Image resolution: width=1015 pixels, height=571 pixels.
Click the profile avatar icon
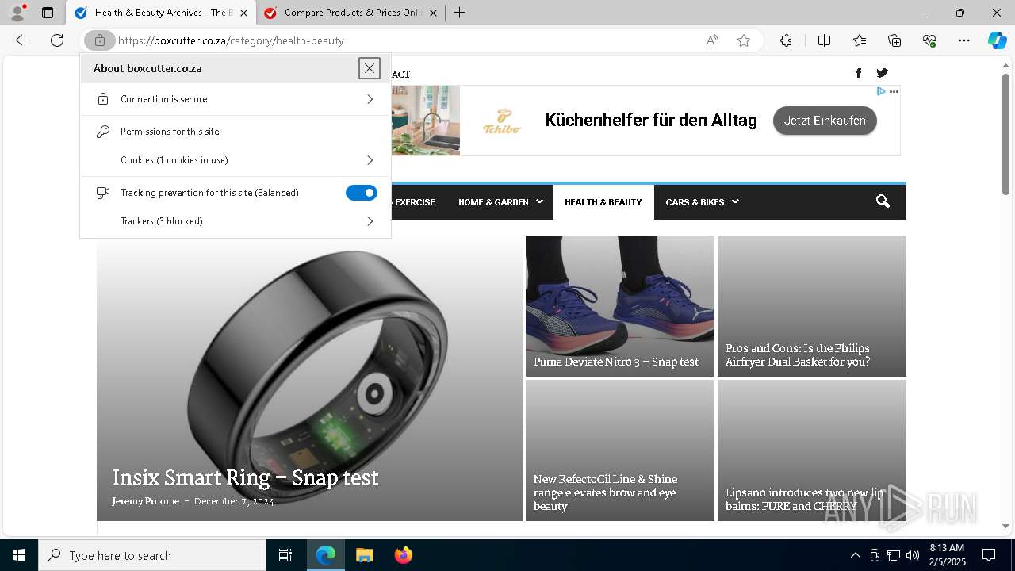pyautogui.click(x=17, y=13)
